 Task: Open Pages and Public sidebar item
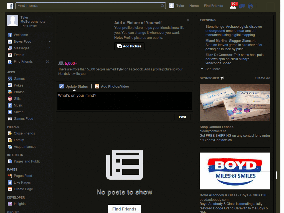(x=29, y=161)
